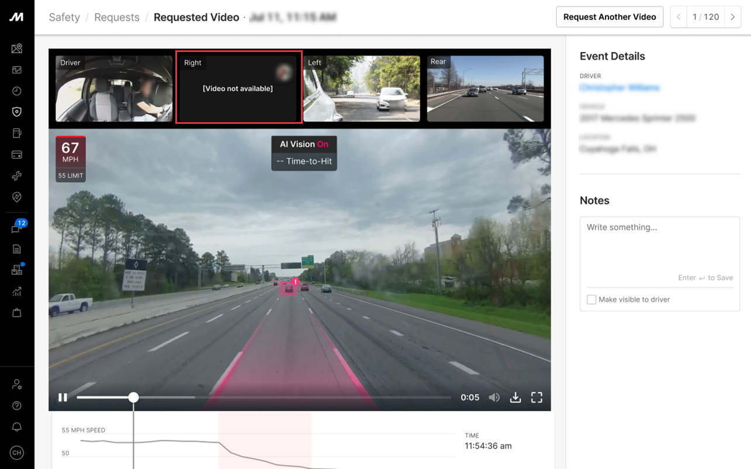Open the driver name link in Event Details
751x469 pixels.
[x=620, y=88]
